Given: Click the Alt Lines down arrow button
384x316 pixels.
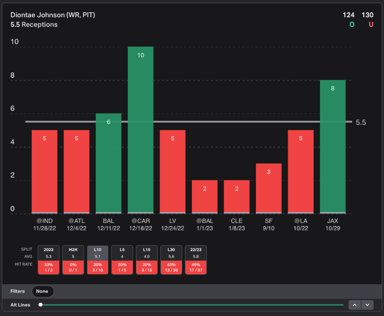Looking at the screenshot, I should pos(367,305).
